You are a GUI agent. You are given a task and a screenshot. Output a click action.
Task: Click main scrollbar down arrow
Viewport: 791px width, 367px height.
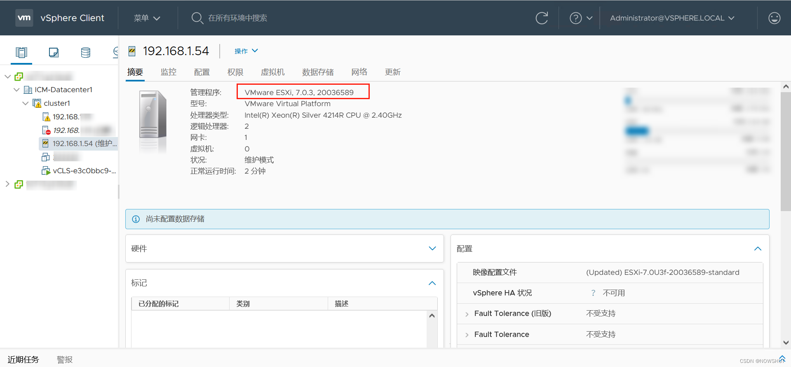click(x=786, y=342)
